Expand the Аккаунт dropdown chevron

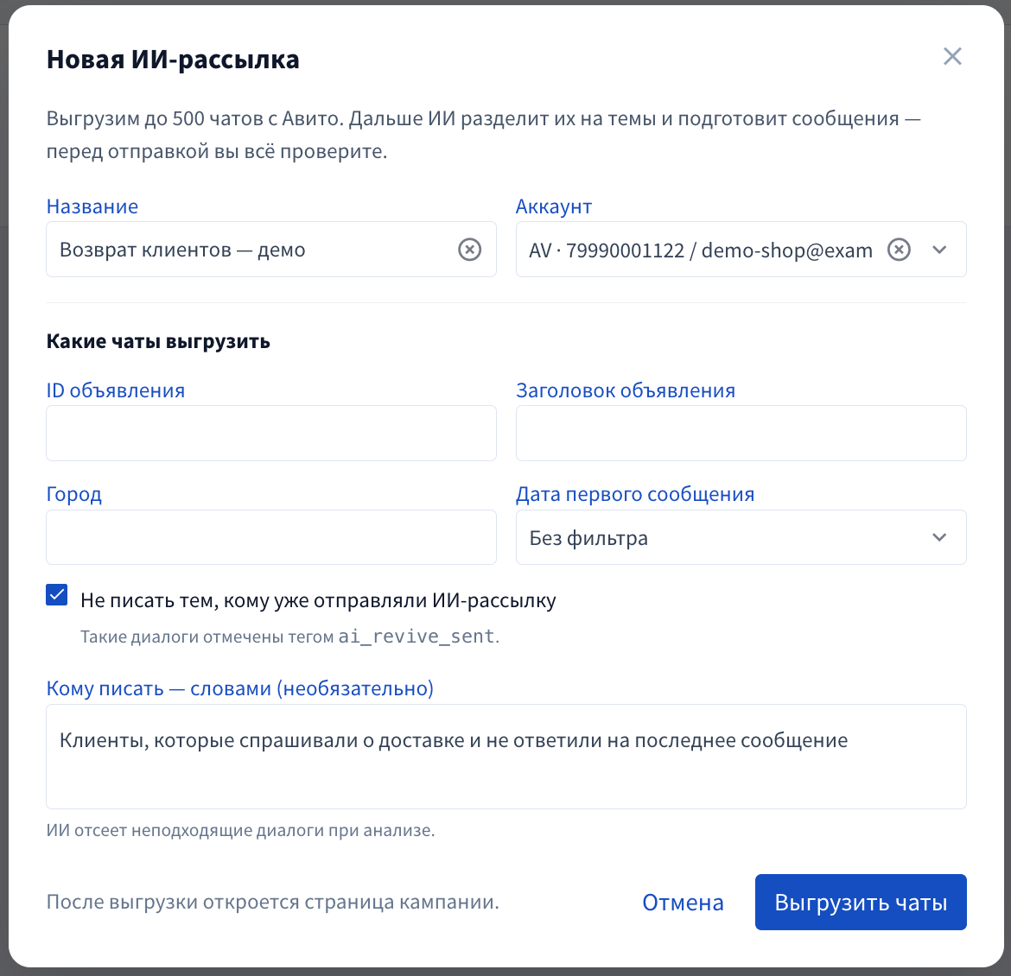(x=939, y=250)
